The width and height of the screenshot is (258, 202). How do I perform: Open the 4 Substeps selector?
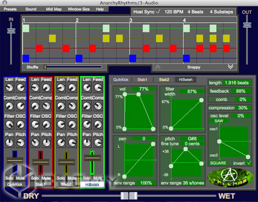(x=222, y=12)
